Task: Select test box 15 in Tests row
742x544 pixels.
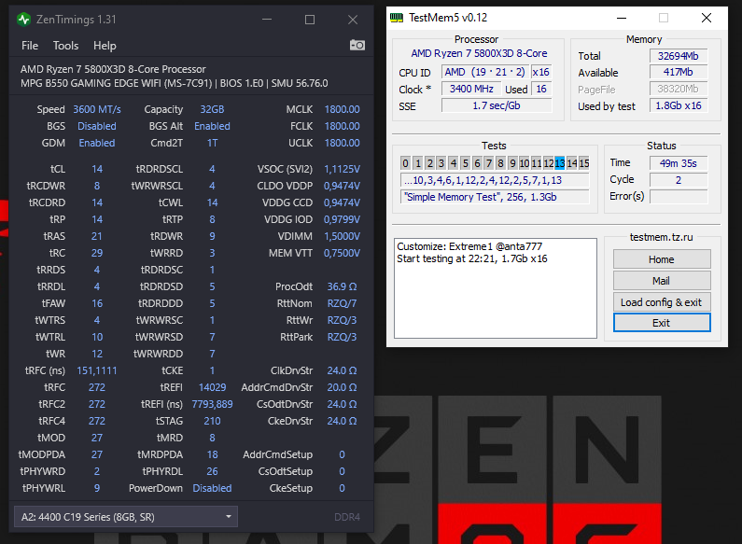Action: pyautogui.click(x=584, y=163)
